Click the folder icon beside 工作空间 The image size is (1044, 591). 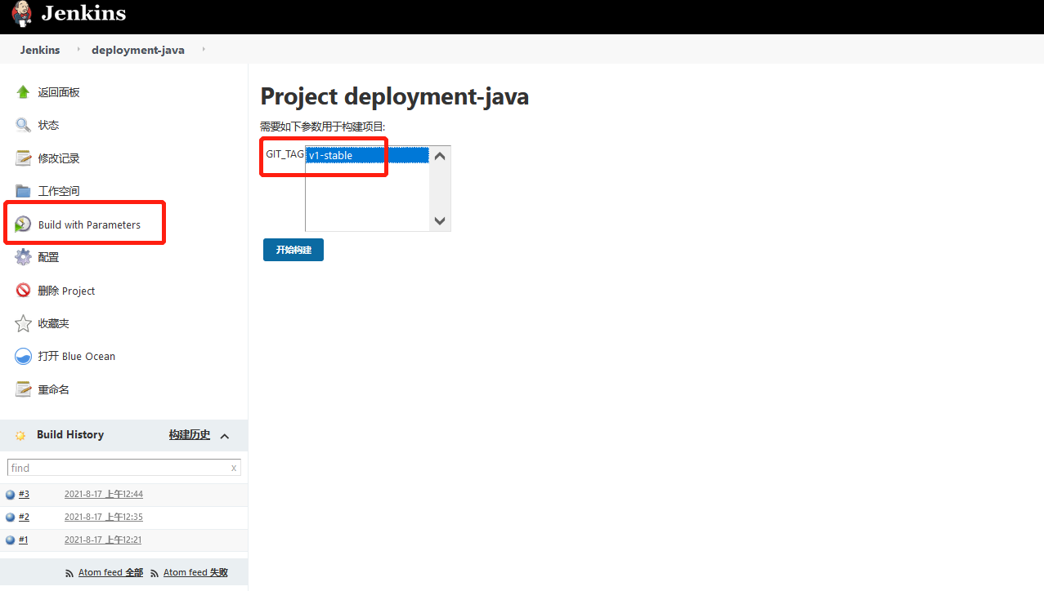point(23,191)
